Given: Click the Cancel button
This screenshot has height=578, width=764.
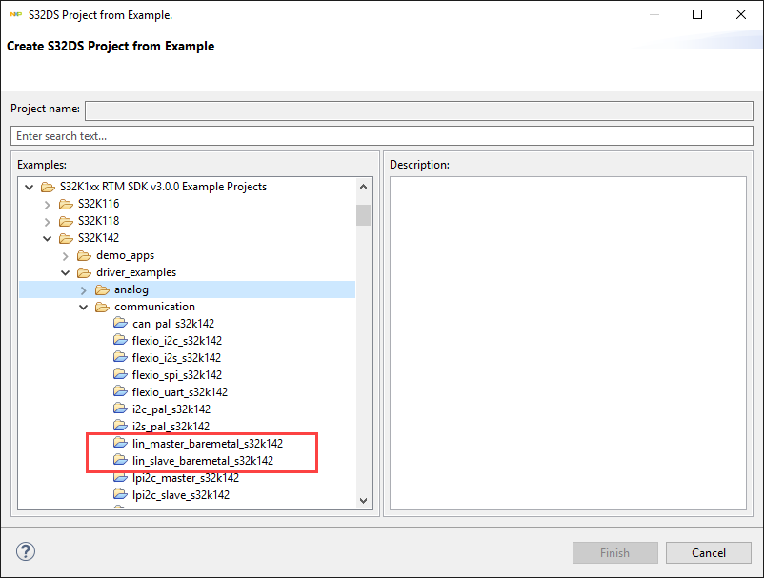Looking at the screenshot, I should (709, 552).
